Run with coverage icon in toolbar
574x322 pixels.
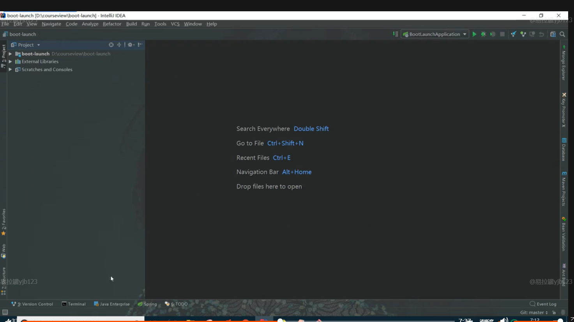493,34
